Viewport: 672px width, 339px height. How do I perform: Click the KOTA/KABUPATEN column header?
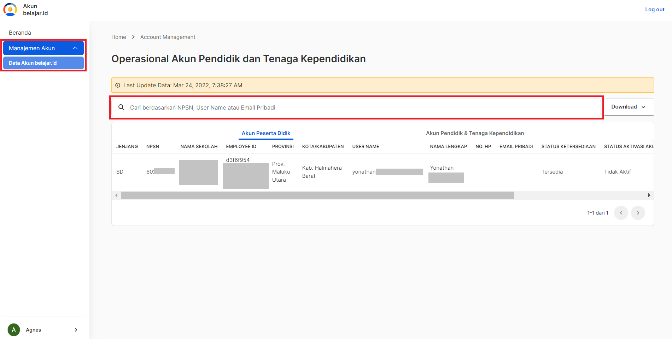[x=323, y=146]
